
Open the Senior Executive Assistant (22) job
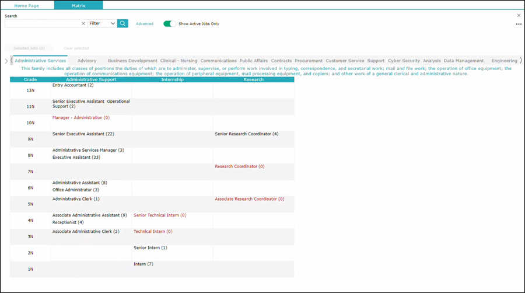[x=83, y=134]
